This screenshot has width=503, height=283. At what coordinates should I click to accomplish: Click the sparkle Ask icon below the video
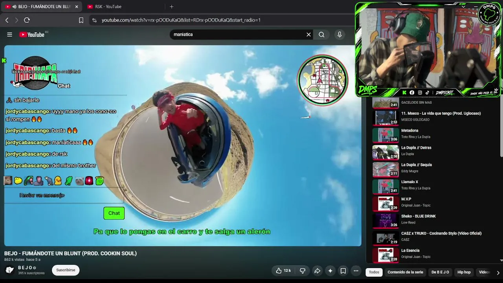(330, 270)
